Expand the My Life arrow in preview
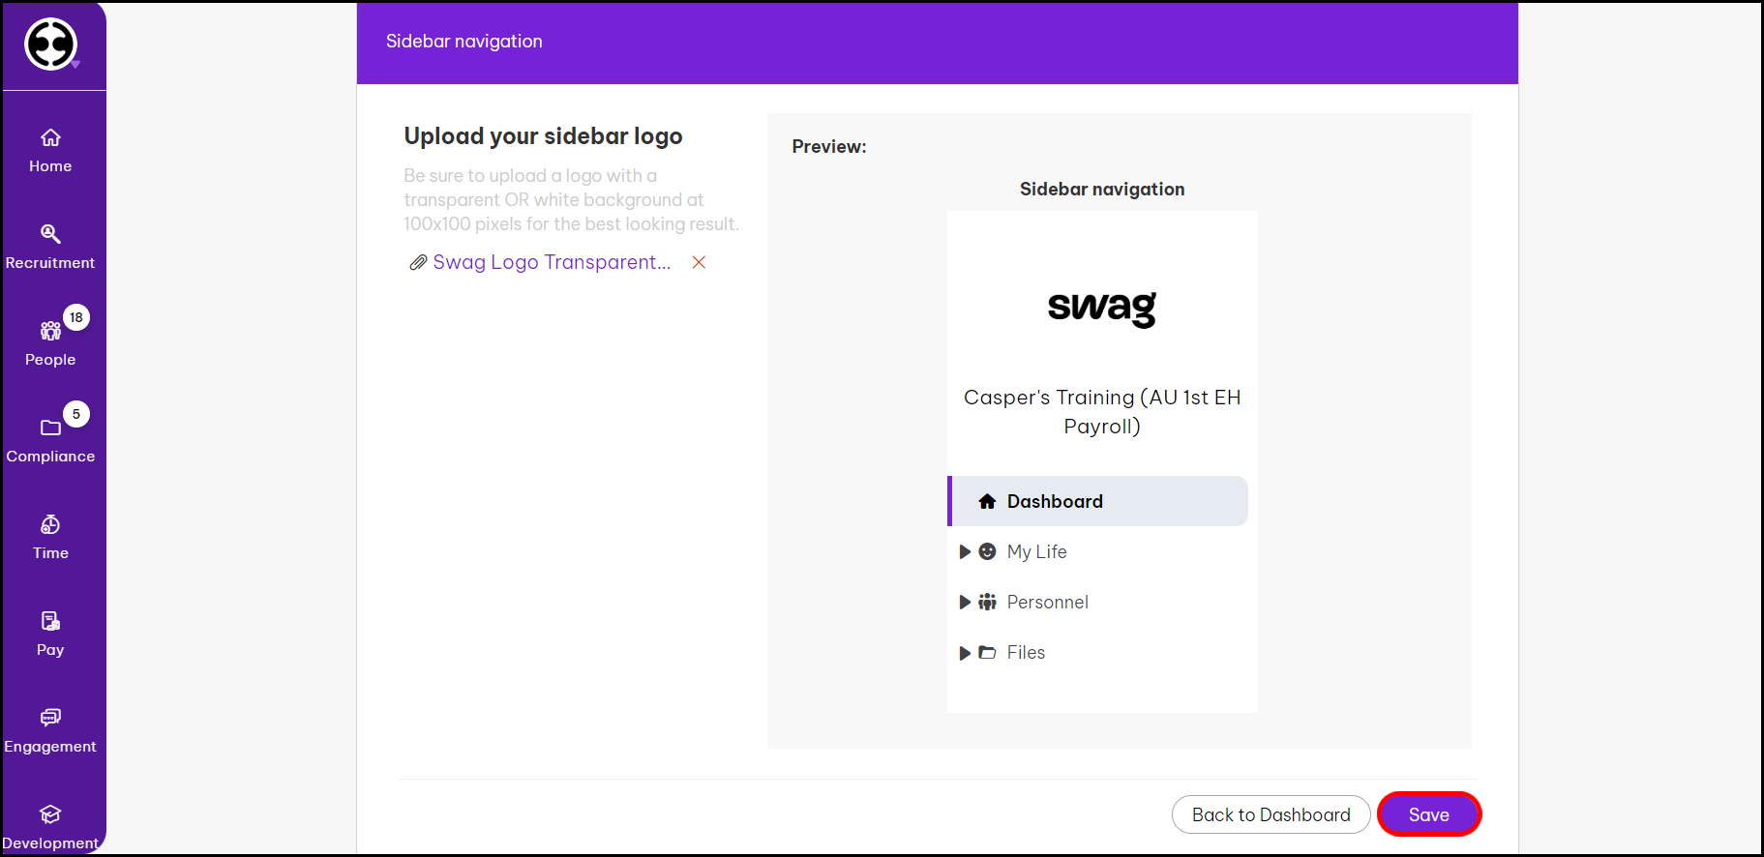The width and height of the screenshot is (1764, 857). coord(965,551)
